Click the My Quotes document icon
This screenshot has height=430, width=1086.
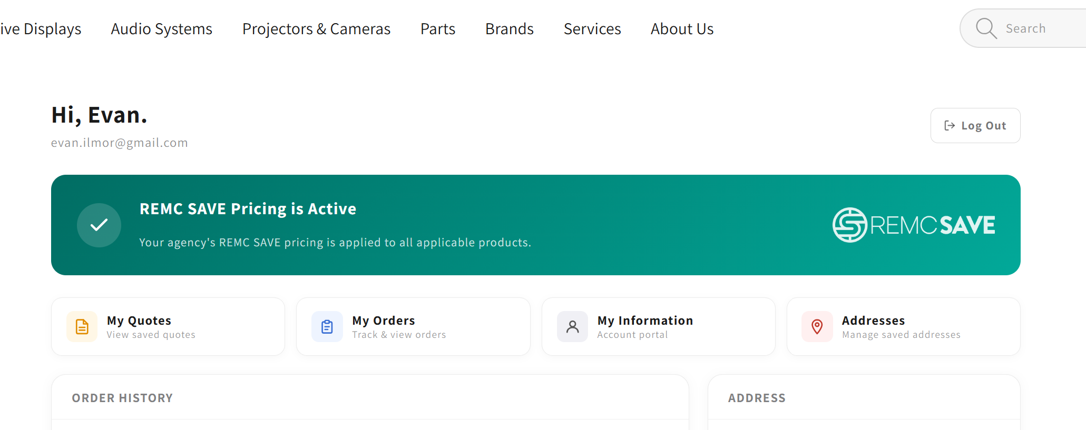point(82,327)
